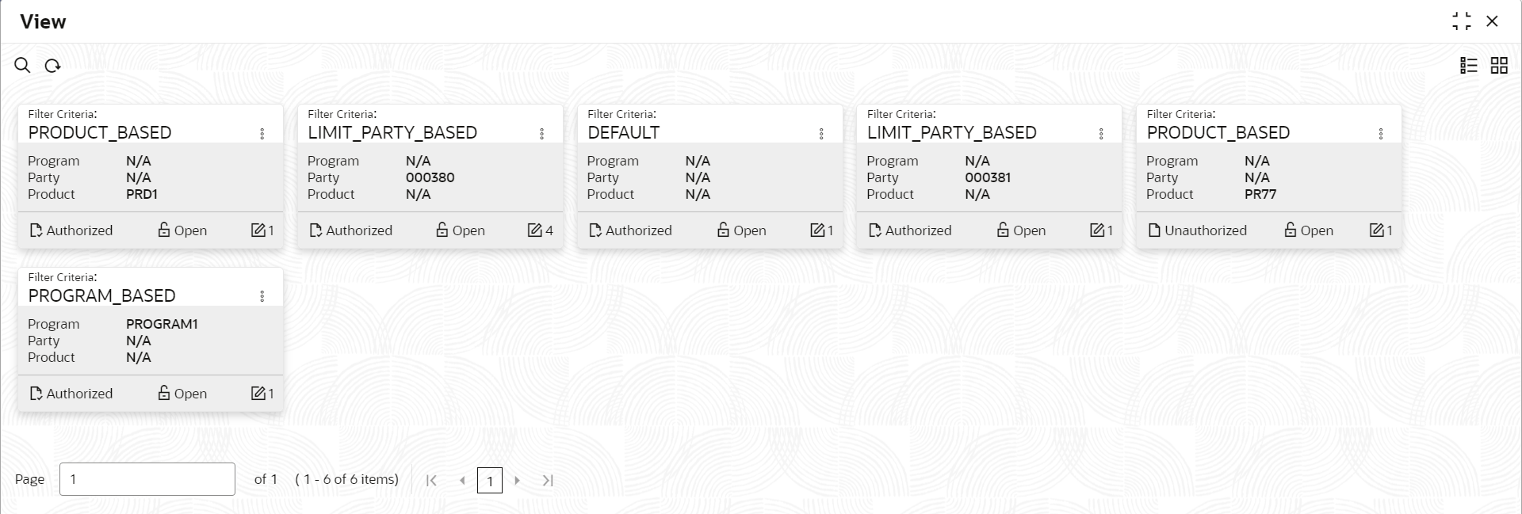Open options menu for party 000381 card

point(1101,134)
